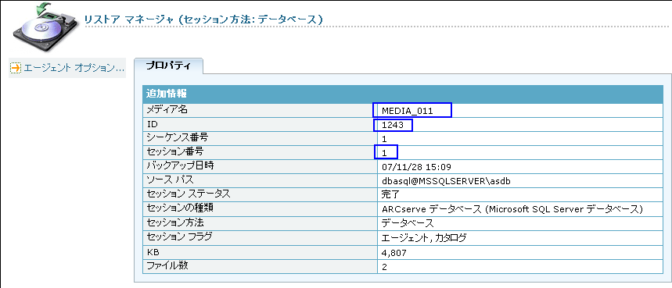Click the KB label cell
This screenshot has height=288, width=672.
(x=260, y=252)
